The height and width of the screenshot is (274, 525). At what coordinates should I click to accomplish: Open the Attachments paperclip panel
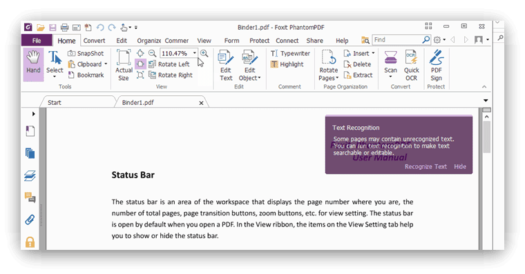[x=30, y=219]
